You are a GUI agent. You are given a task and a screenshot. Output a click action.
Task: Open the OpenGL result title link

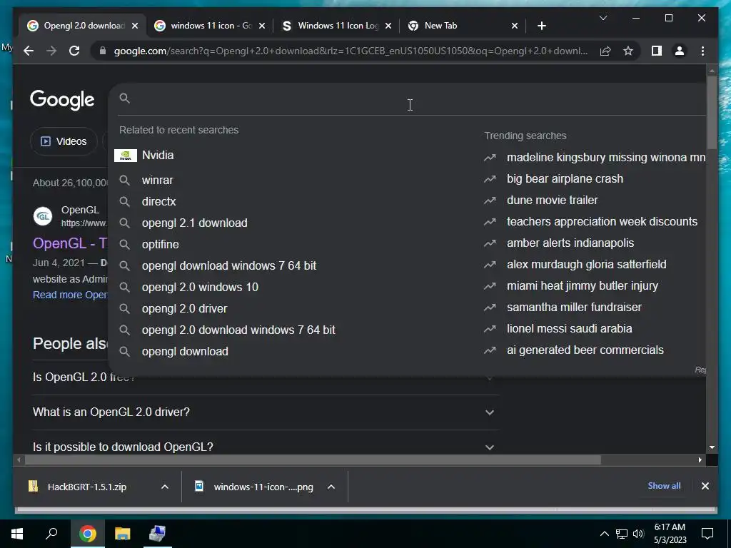(70, 243)
